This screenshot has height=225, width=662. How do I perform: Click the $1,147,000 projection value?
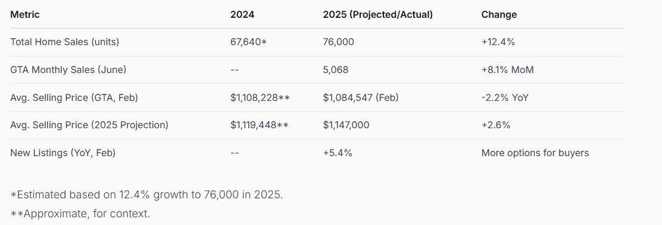(346, 125)
